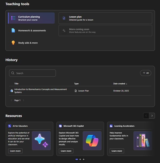160x163 pixels.
Task: Select the first carousel page dot
Action: 77,159
